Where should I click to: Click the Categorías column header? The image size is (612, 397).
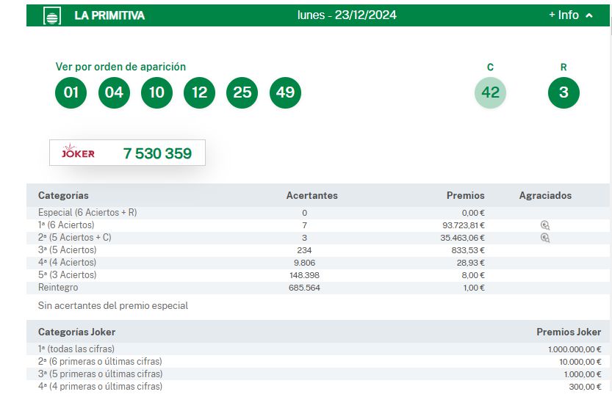click(63, 195)
